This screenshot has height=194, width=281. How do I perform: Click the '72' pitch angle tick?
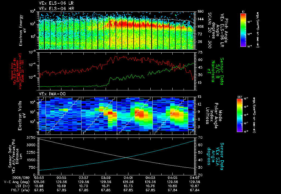pyautogui.click(x=199, y=34)
